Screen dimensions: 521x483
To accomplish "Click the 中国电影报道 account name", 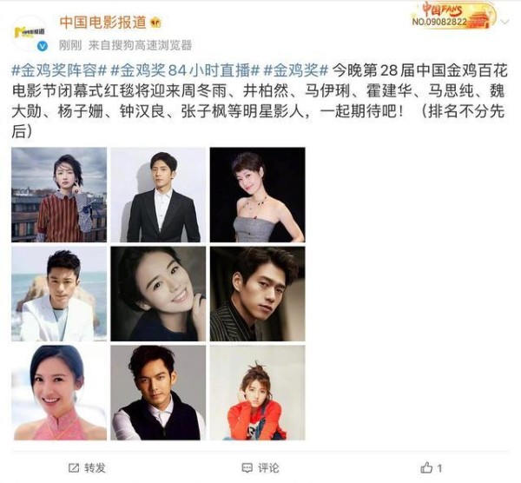I will pos(103,23).
